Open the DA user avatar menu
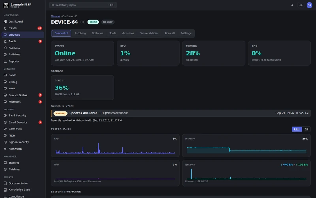This screenshot has height=198, width=316. tap(309, 5)
